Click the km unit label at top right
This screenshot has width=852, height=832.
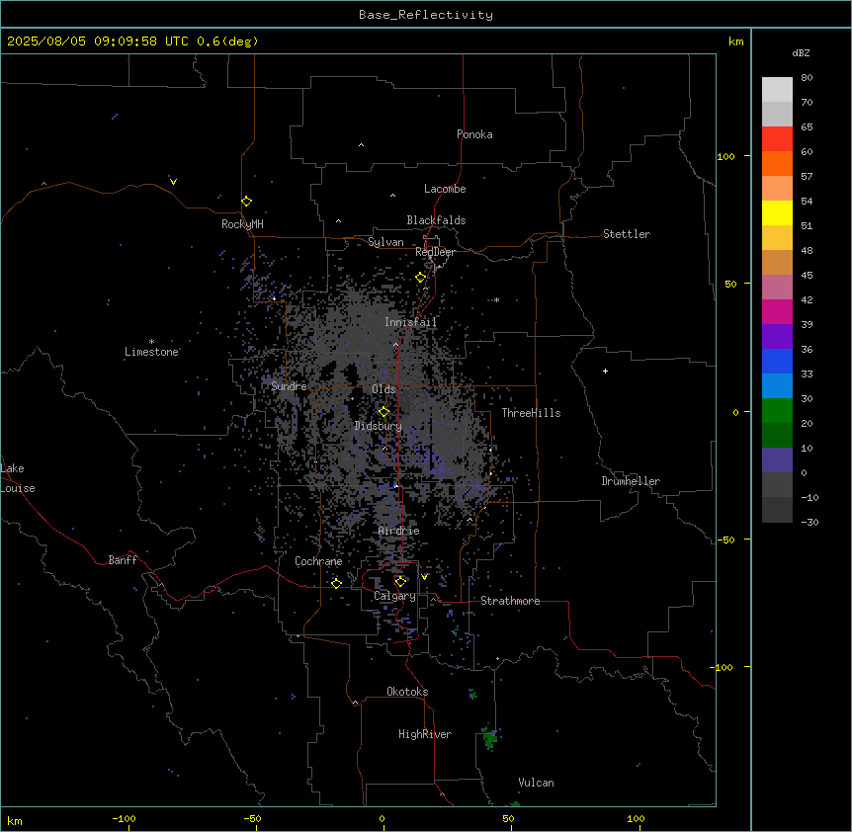click(x=735, y=42)
